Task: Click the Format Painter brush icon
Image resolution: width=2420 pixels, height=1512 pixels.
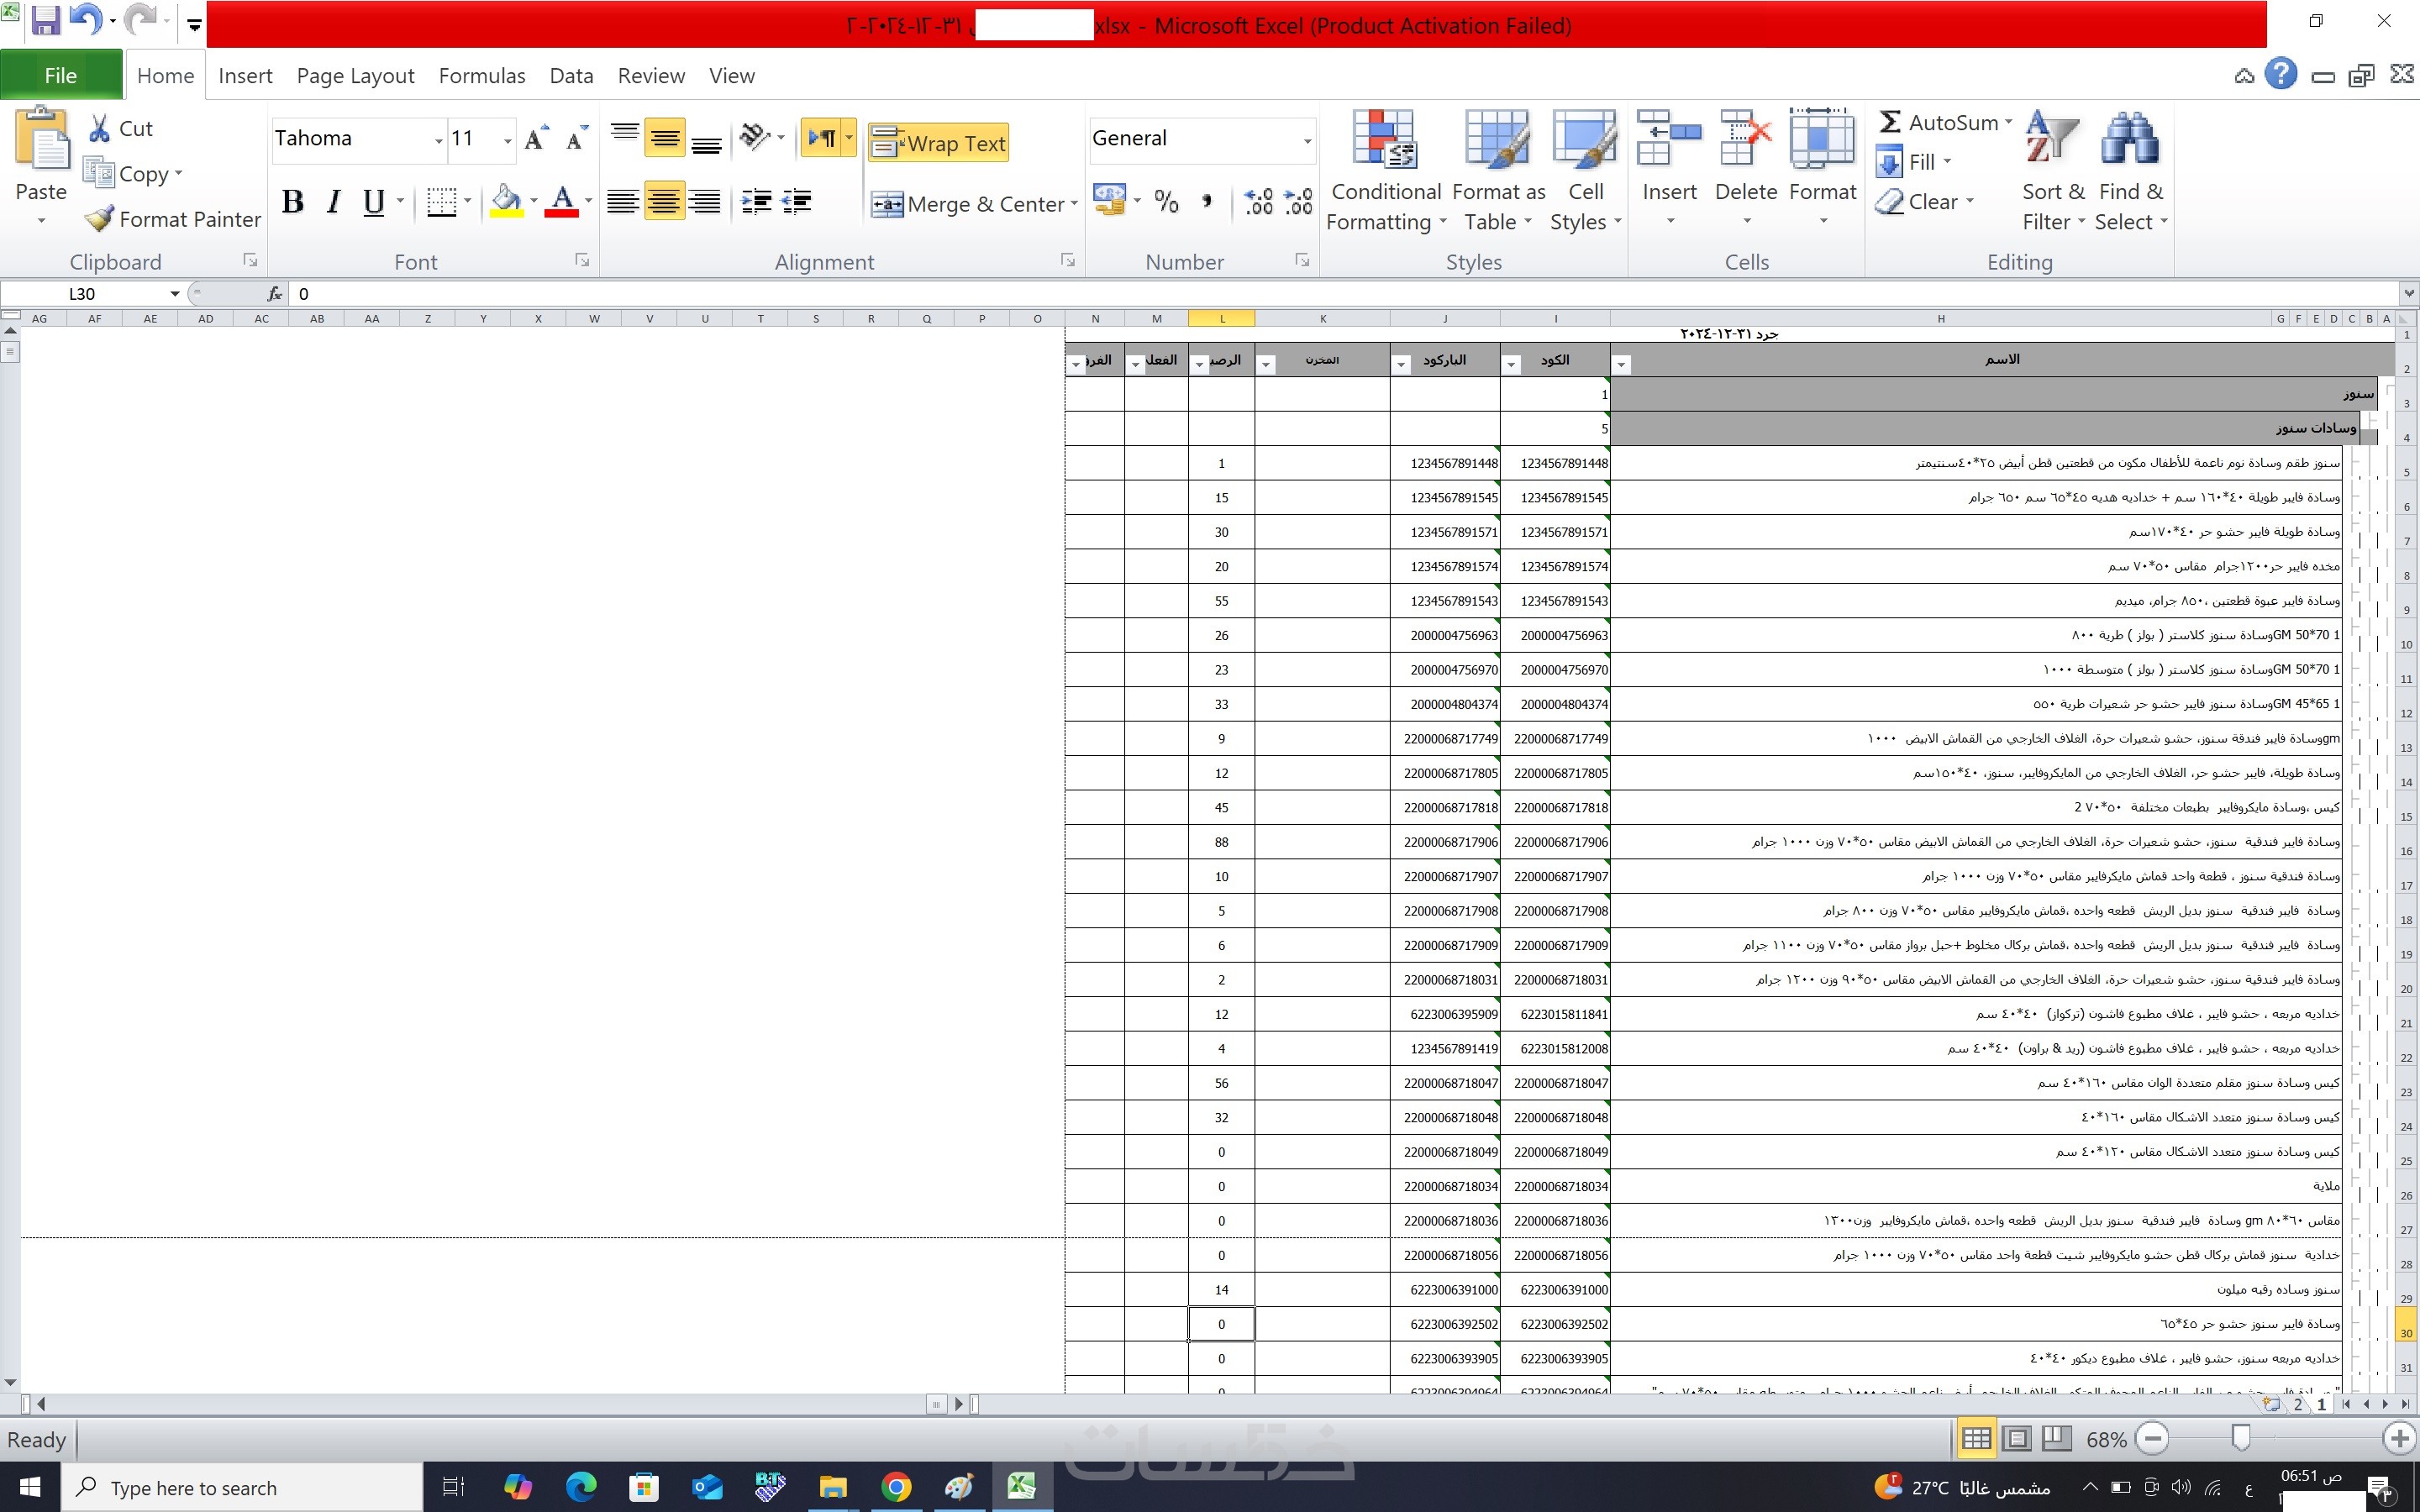Action: point(99,219)
